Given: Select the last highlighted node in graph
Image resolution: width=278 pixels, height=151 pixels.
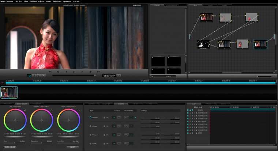Looking at the screenshot, I should (260, 44).
